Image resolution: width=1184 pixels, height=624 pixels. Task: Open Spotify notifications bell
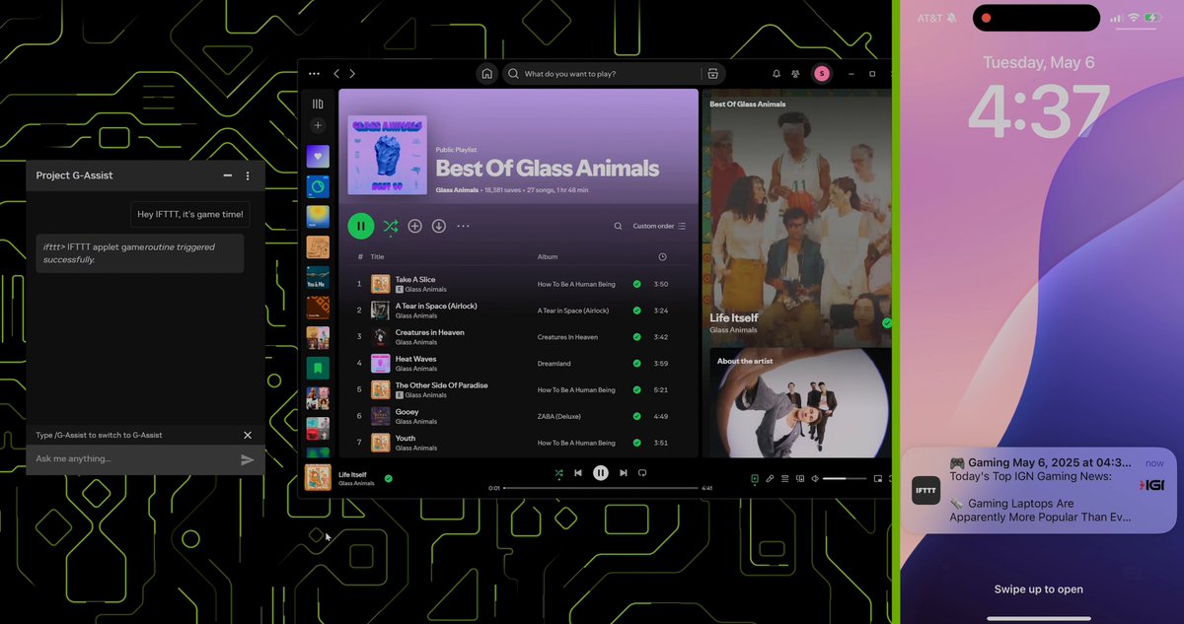(x=777, y=74)
